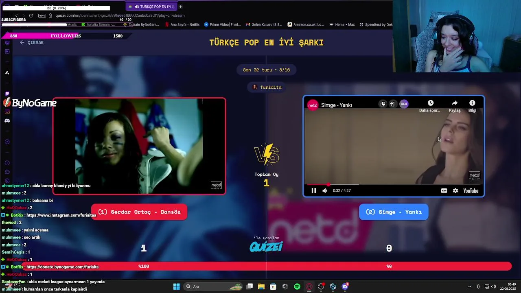Open video on YouTube via logo

(471, 190)
